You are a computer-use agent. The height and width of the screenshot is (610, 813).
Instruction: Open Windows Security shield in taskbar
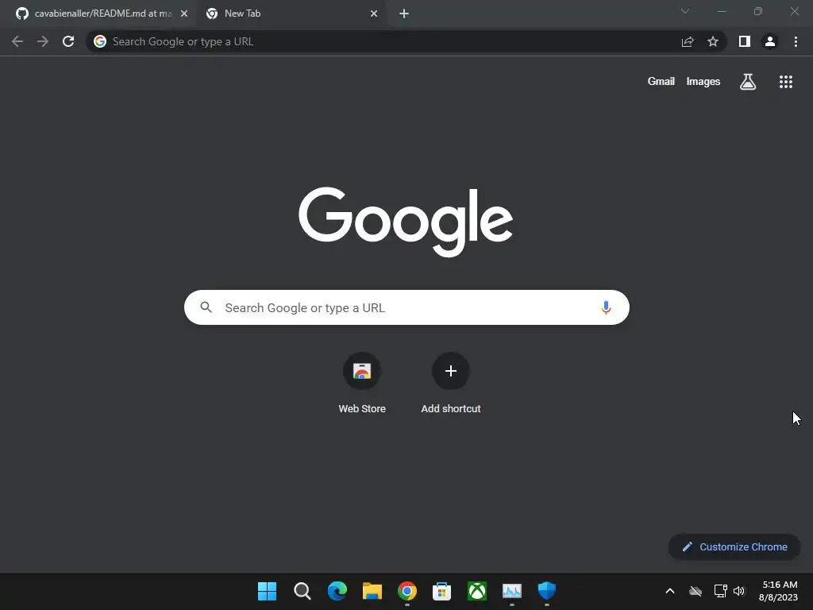click(x=546, y=591)
